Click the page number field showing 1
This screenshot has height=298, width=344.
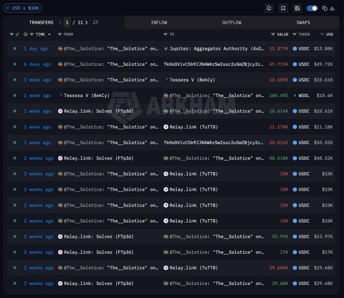click(67, 22)
